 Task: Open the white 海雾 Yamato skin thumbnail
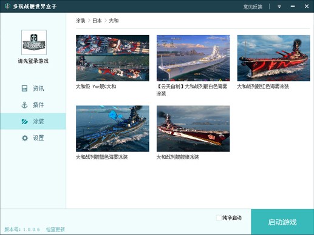193,58
